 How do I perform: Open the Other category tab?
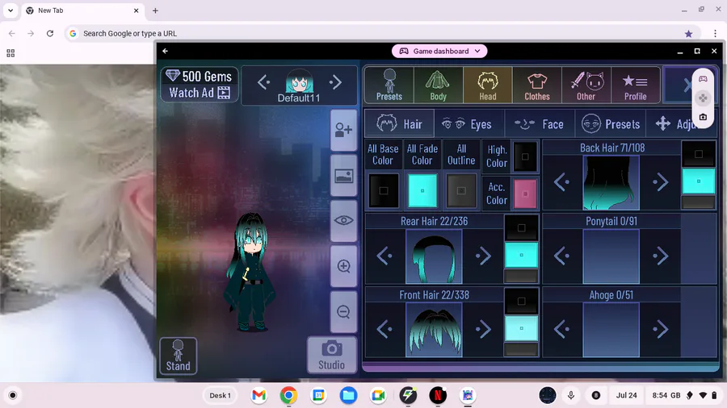586,85
